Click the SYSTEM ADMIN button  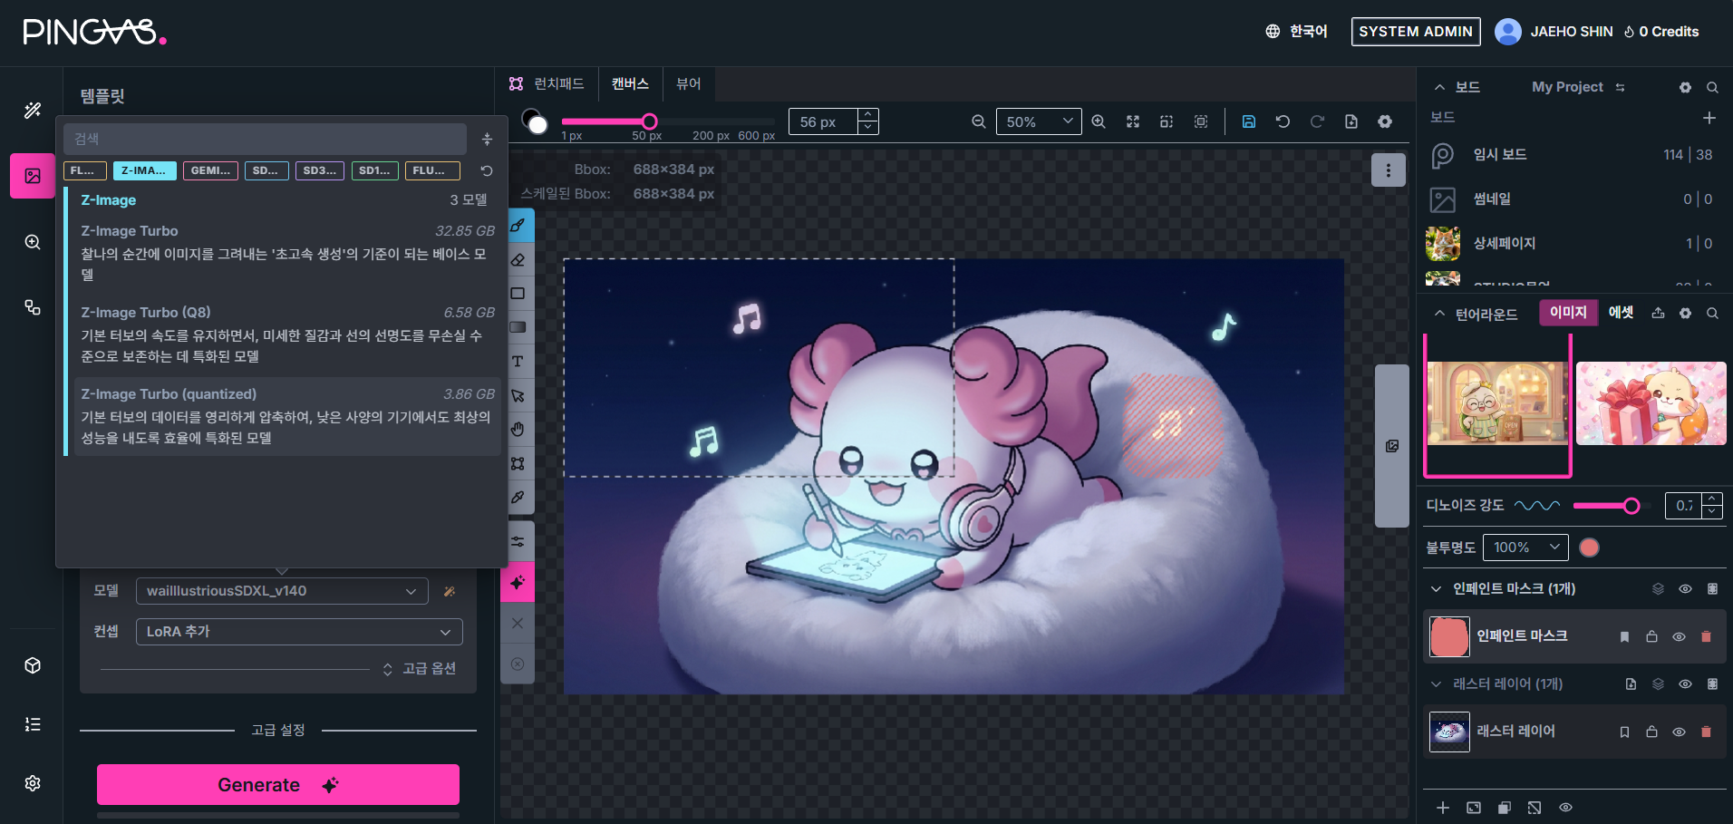coord(1416,32)
